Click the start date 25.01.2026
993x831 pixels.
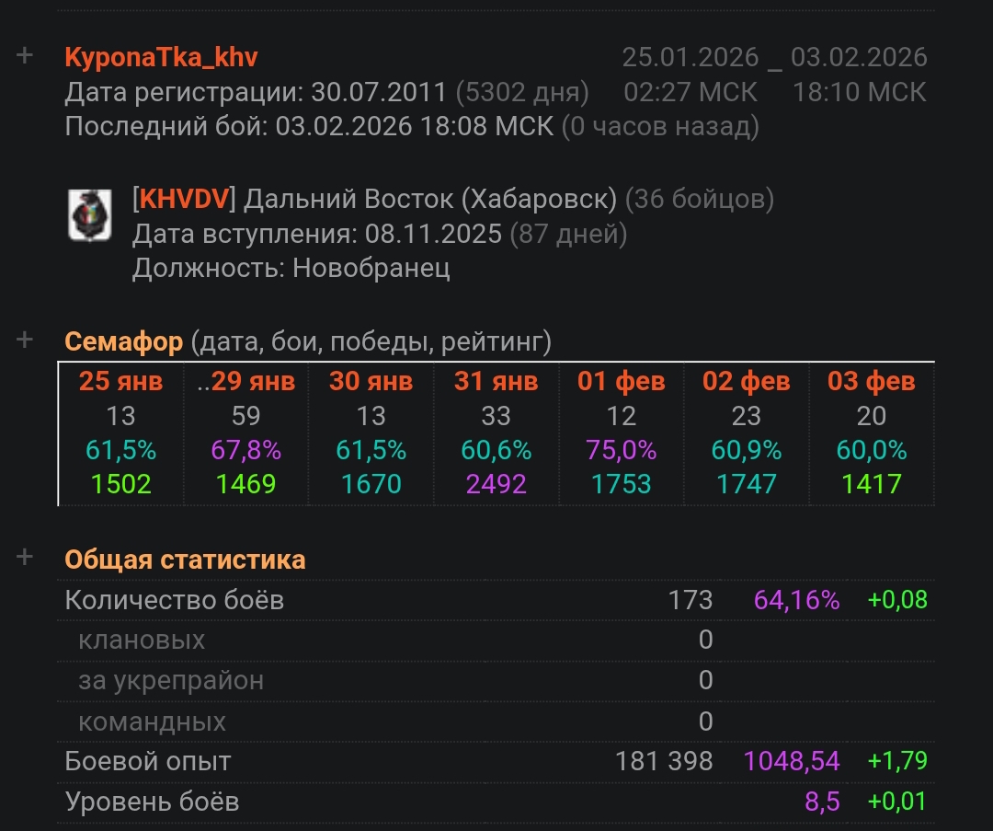pyautogui.click(x=690, y=57)
